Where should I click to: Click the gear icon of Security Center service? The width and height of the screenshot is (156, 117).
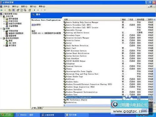[65, 40]
